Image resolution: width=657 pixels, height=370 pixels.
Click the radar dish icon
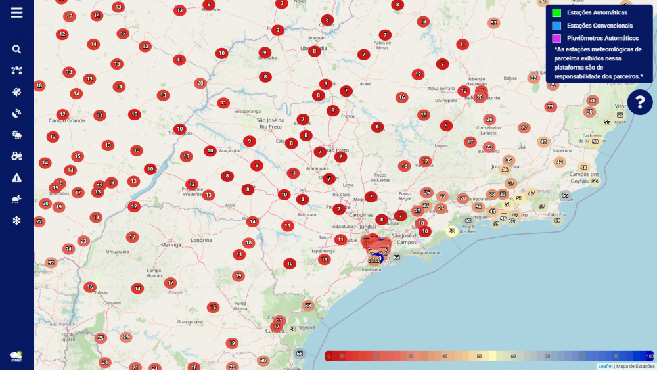[x=16, y=114]
